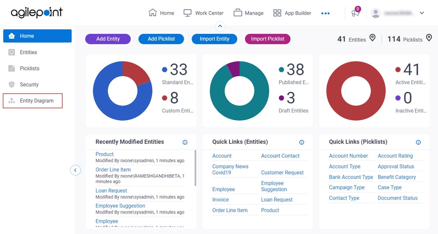This screenshot has height=234, width=438.
Task: Open the Document Status picklist link
Action: point(398,198)
